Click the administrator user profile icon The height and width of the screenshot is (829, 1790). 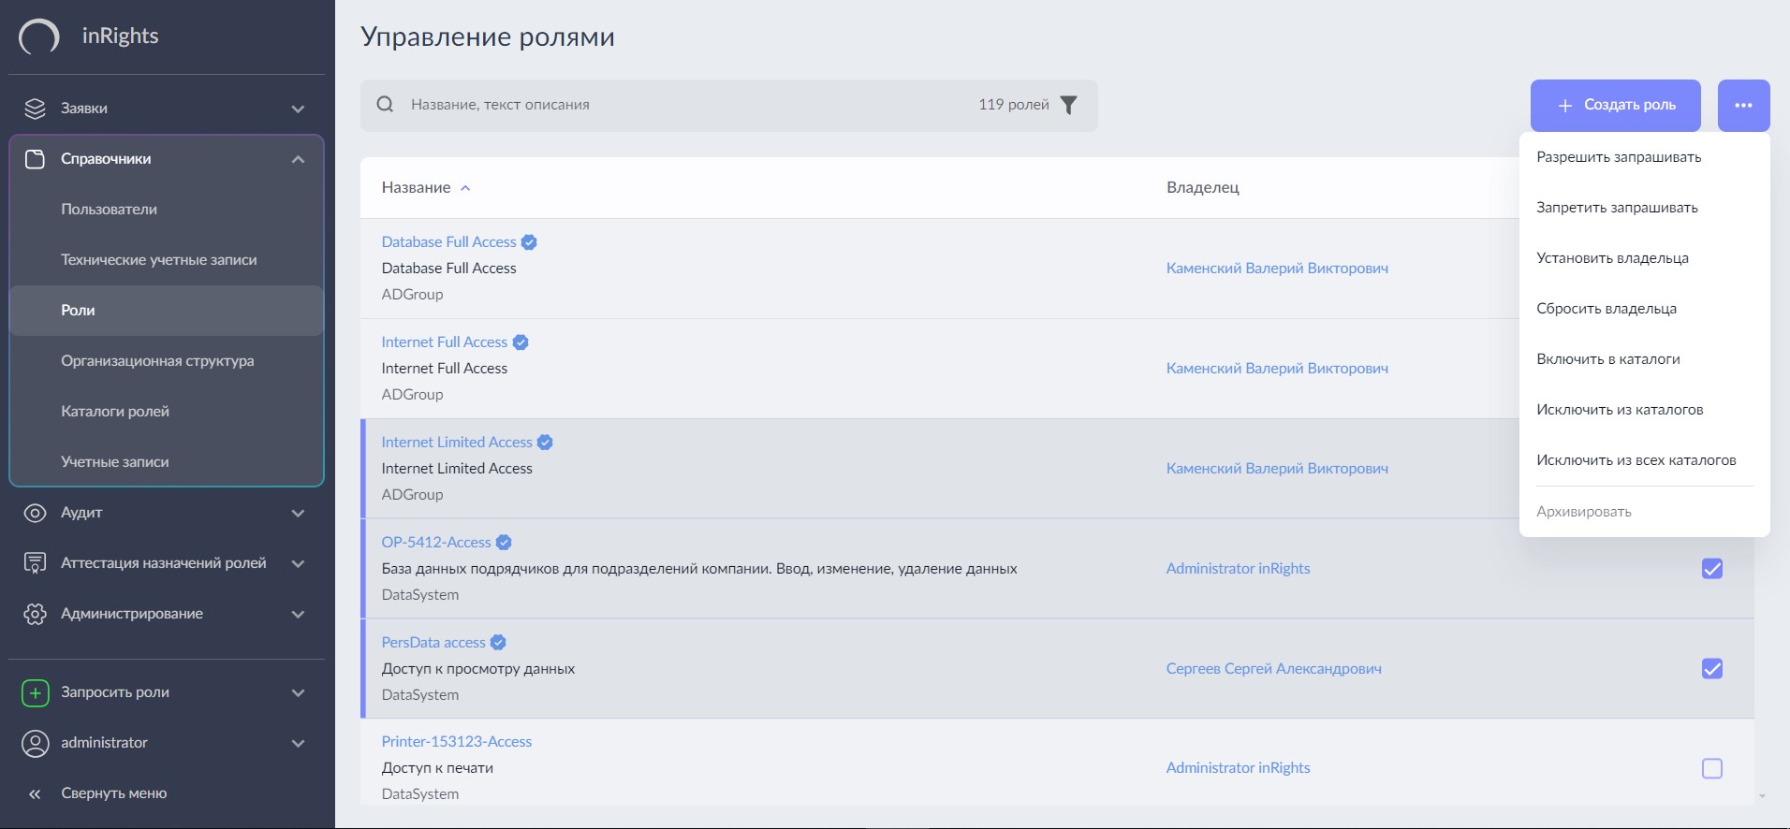35,743
